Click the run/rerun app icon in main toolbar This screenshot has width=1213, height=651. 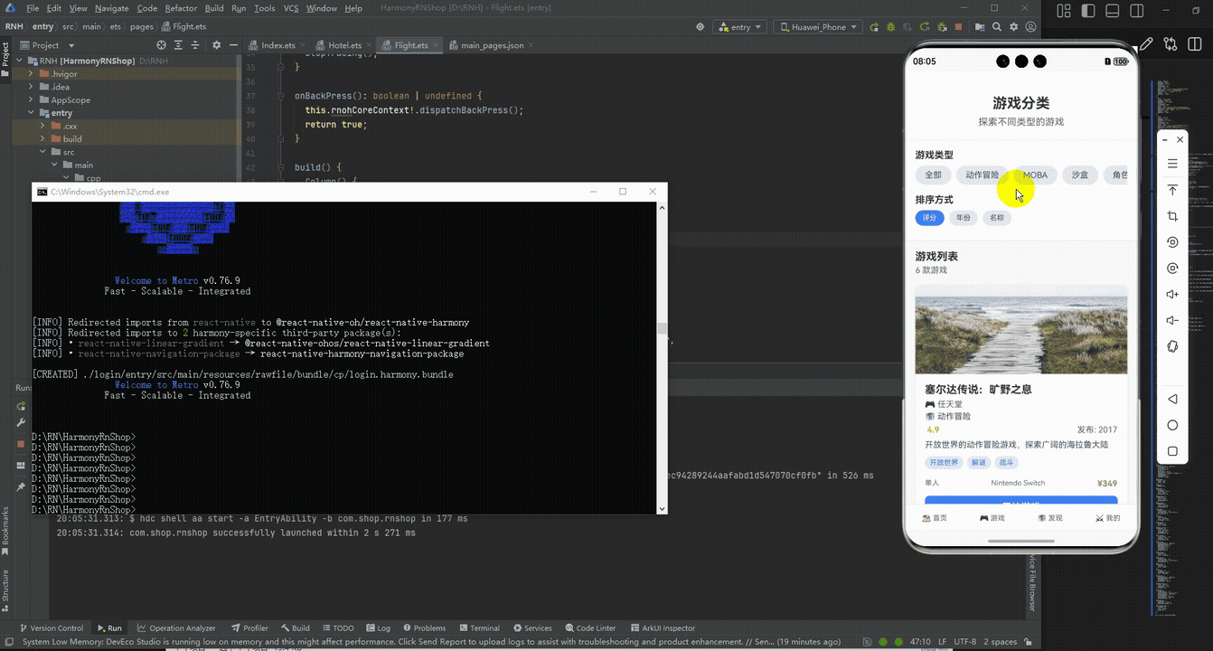coord(872,27)
